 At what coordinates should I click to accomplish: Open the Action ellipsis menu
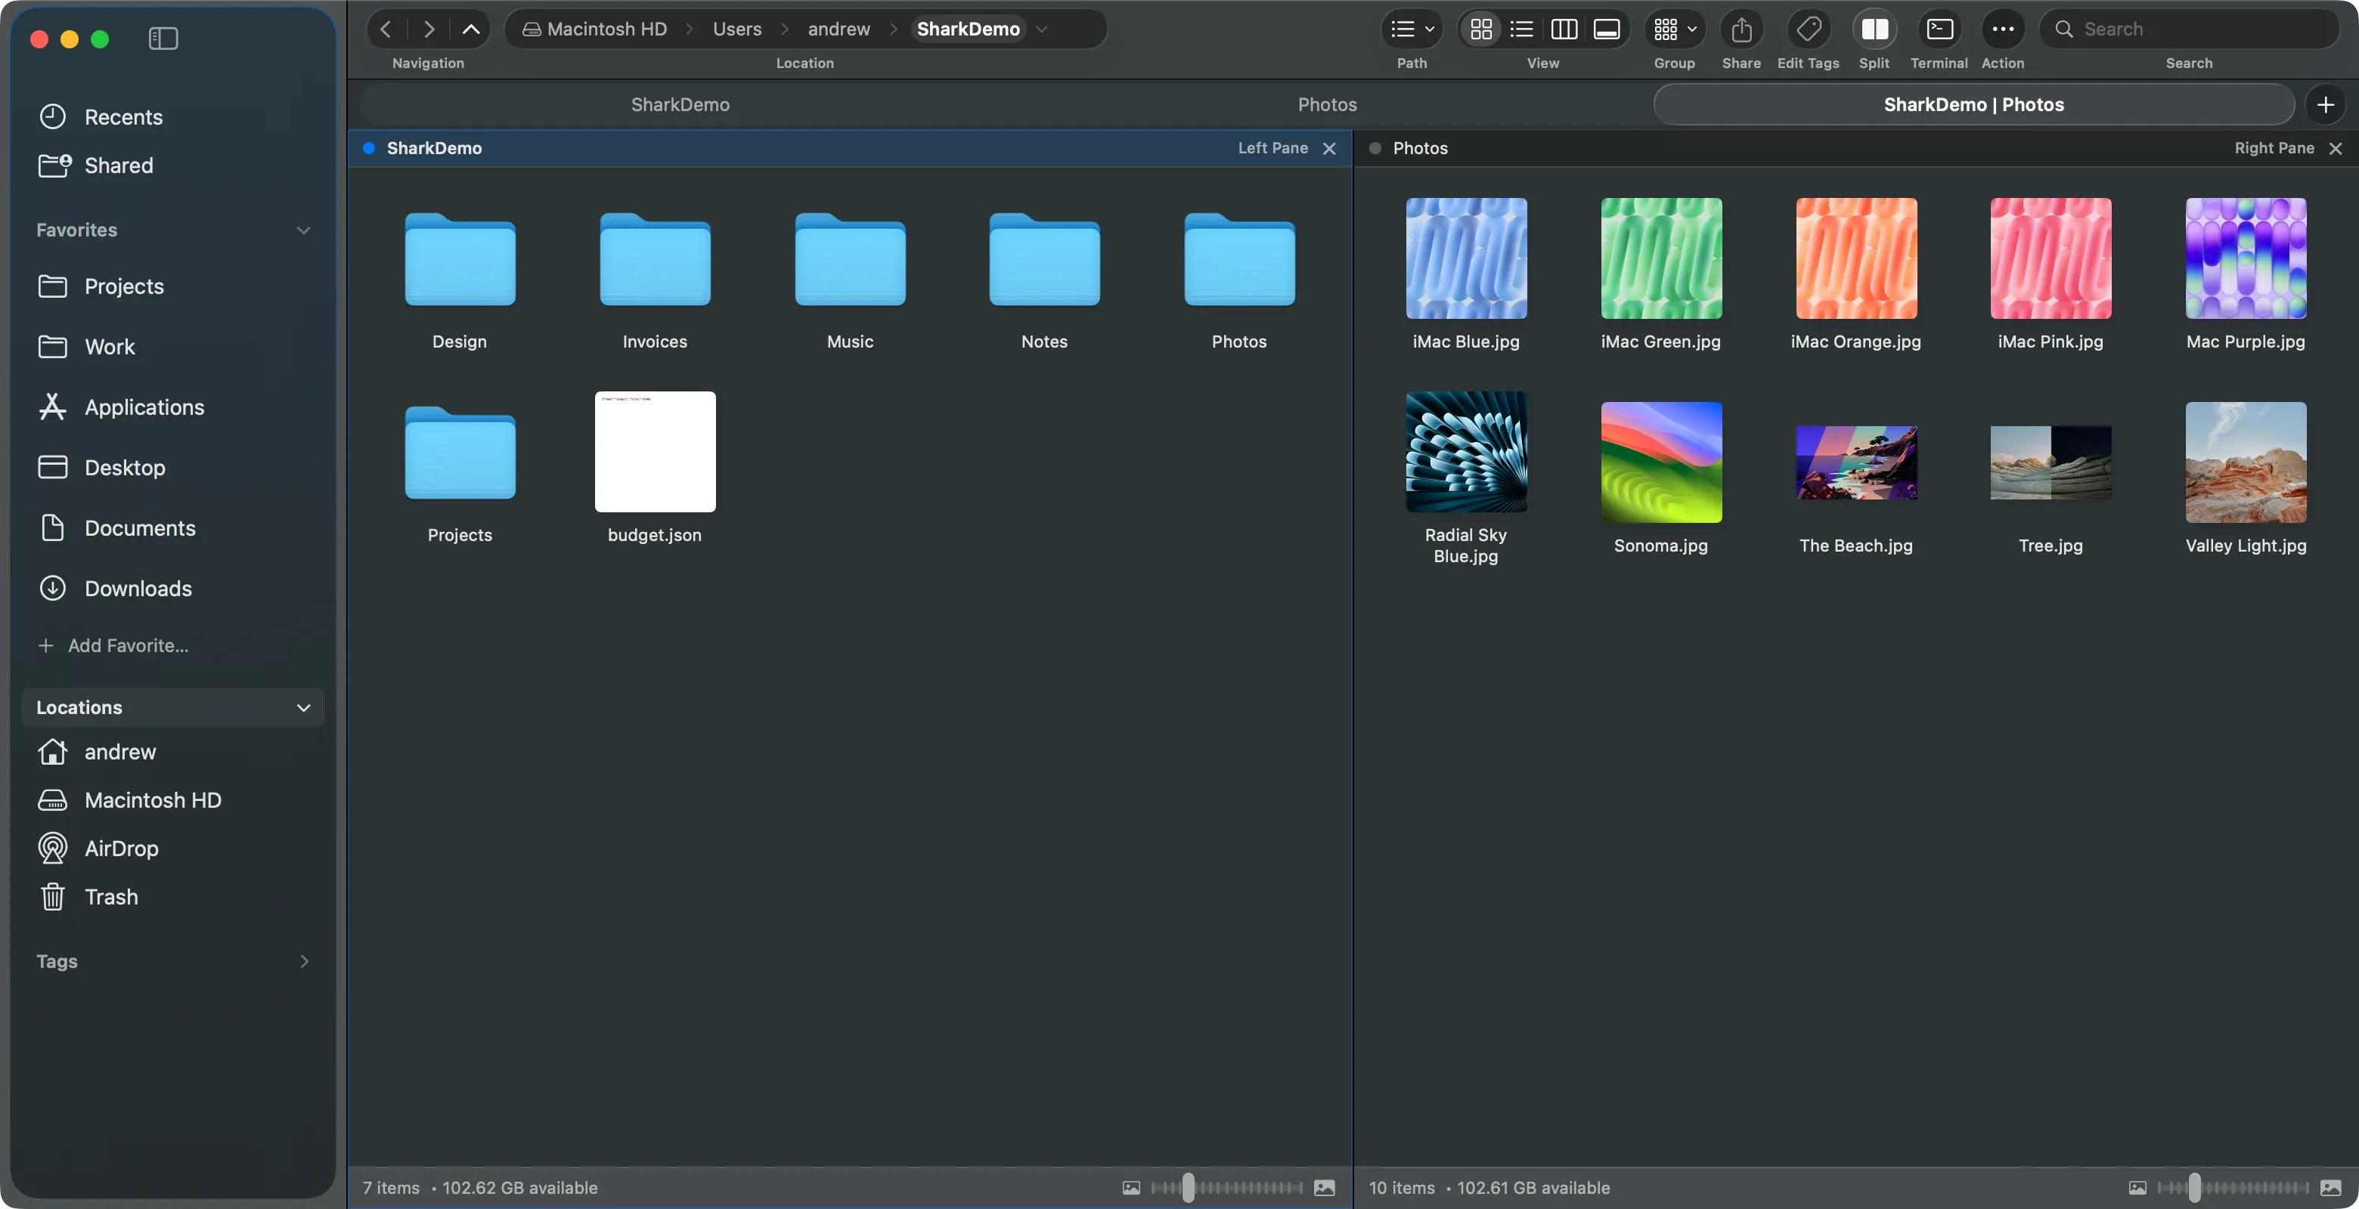coord(2003,29)
